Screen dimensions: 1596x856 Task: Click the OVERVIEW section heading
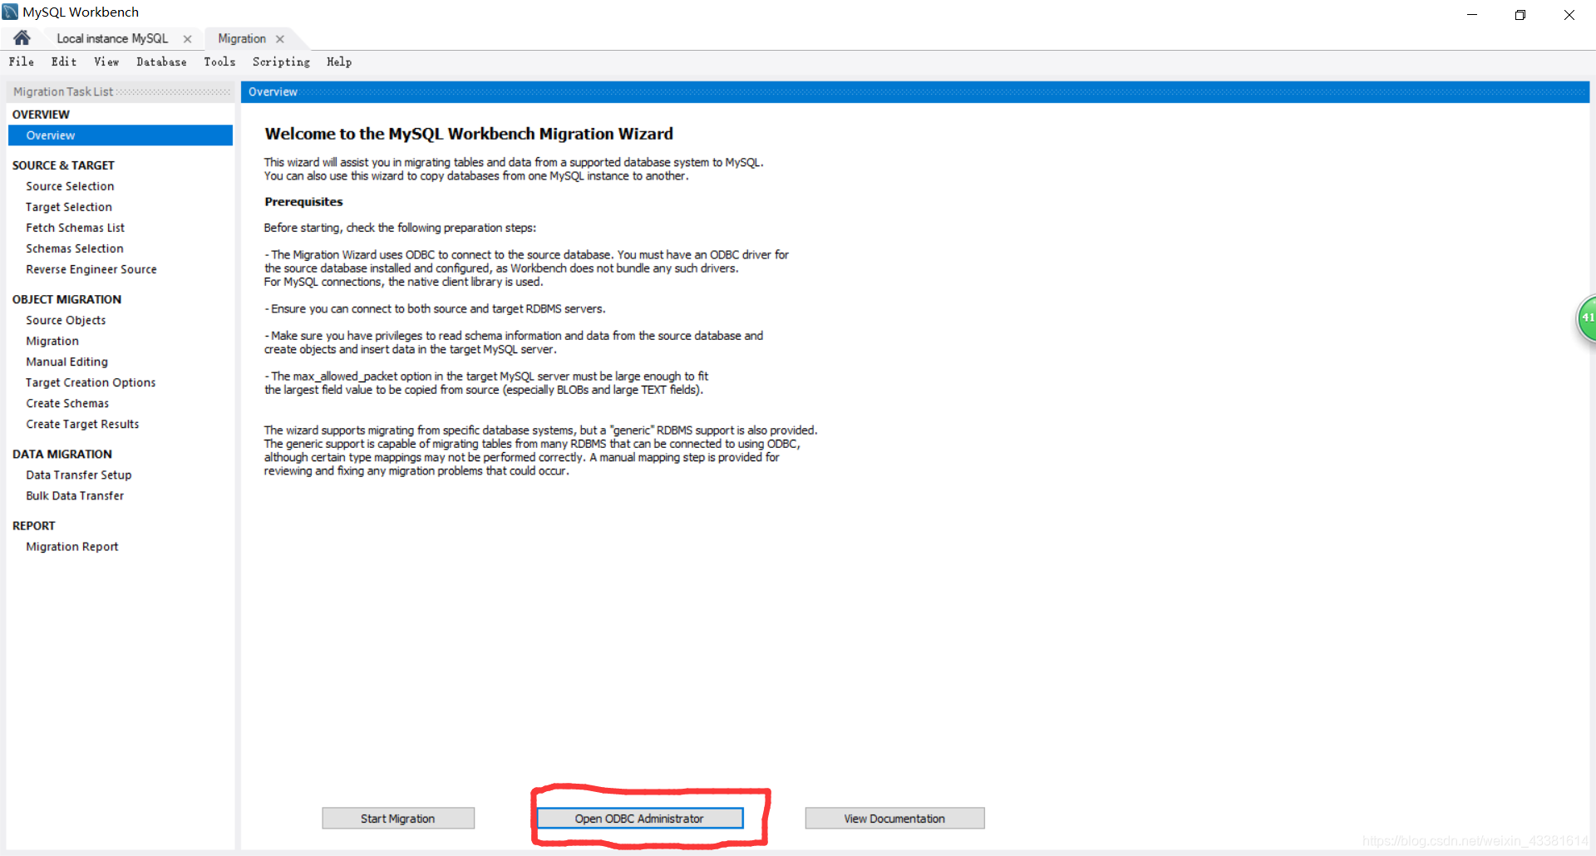pos(41,115)
